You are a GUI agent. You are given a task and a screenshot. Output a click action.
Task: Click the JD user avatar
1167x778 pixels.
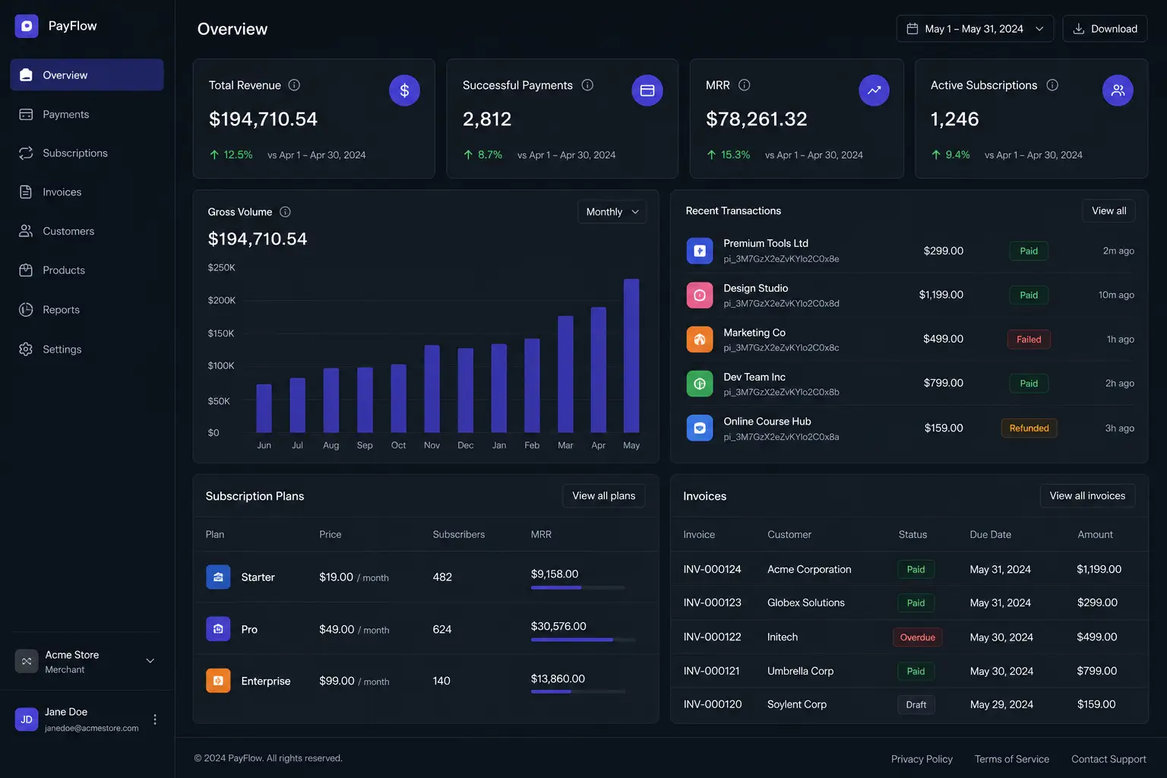click(x=27, y=719)
